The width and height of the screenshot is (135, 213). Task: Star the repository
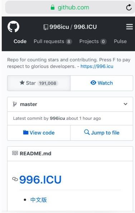pos(39,83)
